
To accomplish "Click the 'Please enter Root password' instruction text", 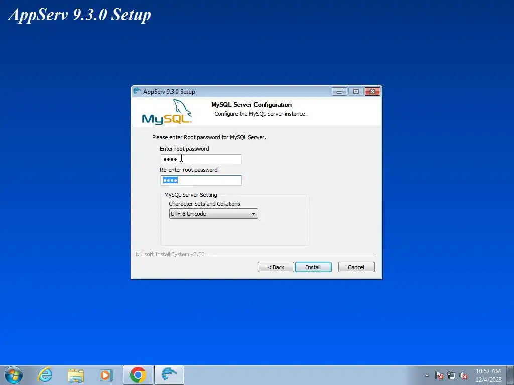I will pyautogui.click(x=209, y=137).
